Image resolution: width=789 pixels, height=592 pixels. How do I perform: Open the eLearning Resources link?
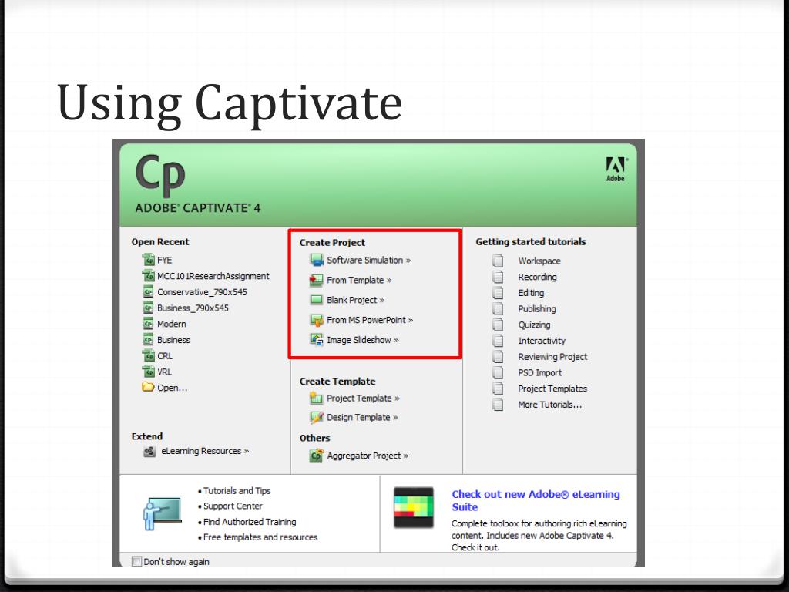pyautogui.click(x=205, y=451)
